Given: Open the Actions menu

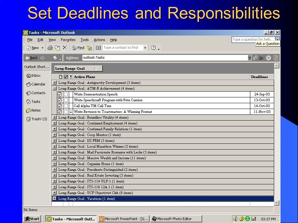Looking at the screenshot, I should tap(99, 40).
